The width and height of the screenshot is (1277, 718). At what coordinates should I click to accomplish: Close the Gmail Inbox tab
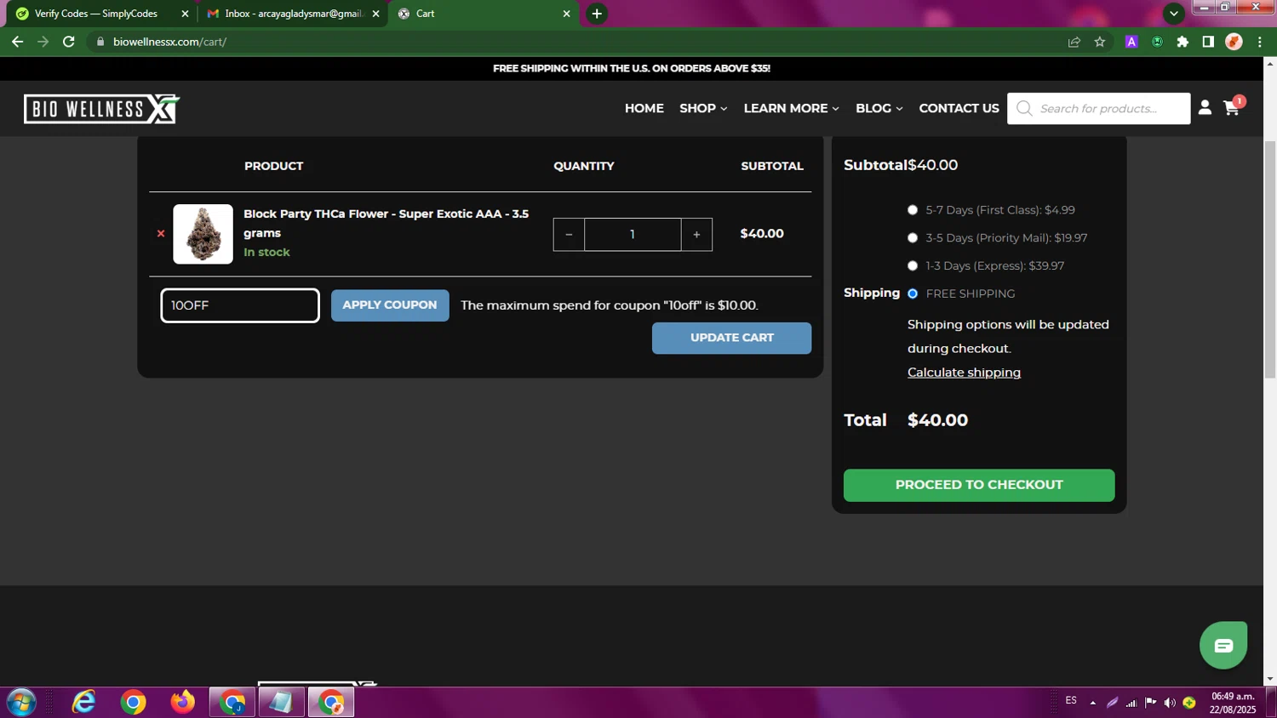tap(375, 14)
